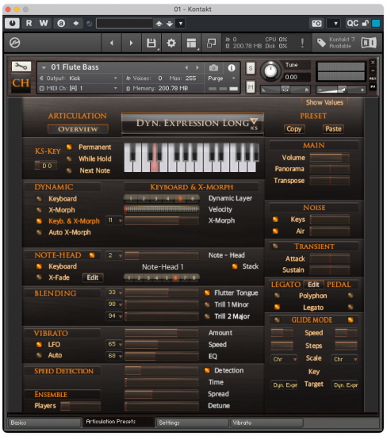The width and height of the screenshot is (387, 436).
Task: Click the minimize view windows icon
Action: (211, 43)
